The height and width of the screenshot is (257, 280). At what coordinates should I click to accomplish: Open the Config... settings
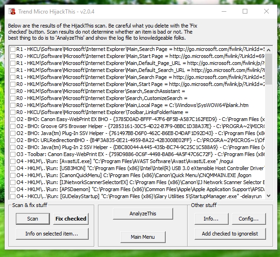249,219
